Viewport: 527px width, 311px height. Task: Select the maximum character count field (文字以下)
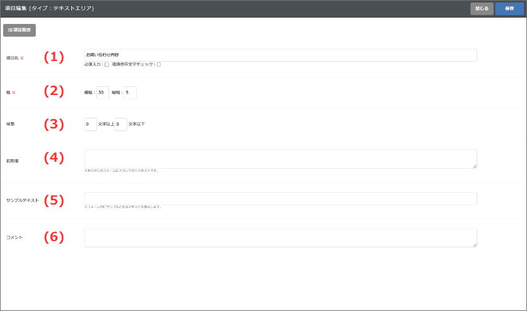click(121, 125)
